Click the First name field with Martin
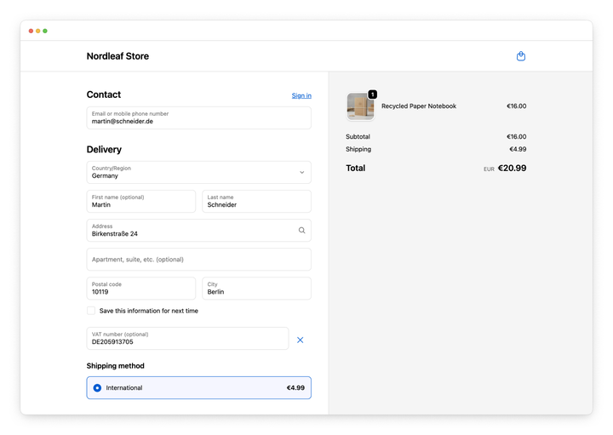 pos(141,201)
